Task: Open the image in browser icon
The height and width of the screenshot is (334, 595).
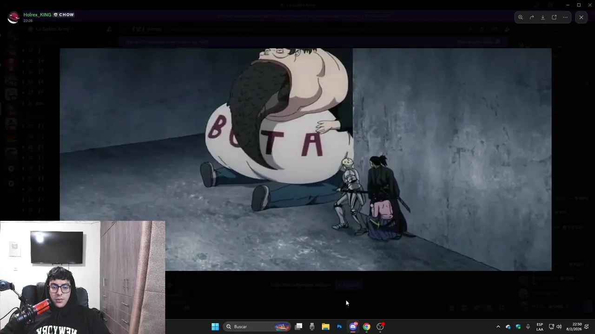Action: (x=554, y=17)
